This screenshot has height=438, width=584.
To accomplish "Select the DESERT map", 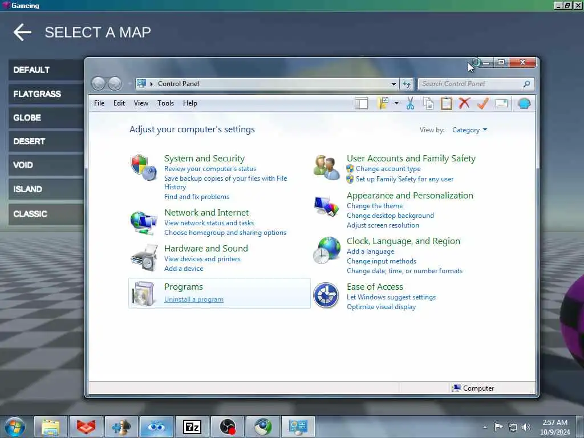I will point(46,141).
